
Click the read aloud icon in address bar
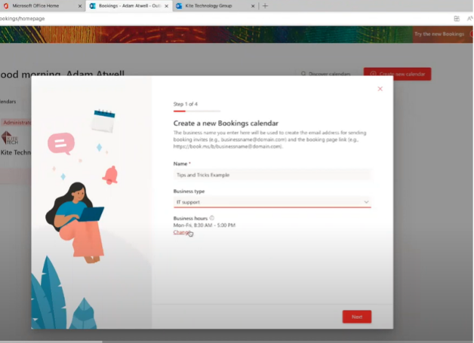pos(470,19)
